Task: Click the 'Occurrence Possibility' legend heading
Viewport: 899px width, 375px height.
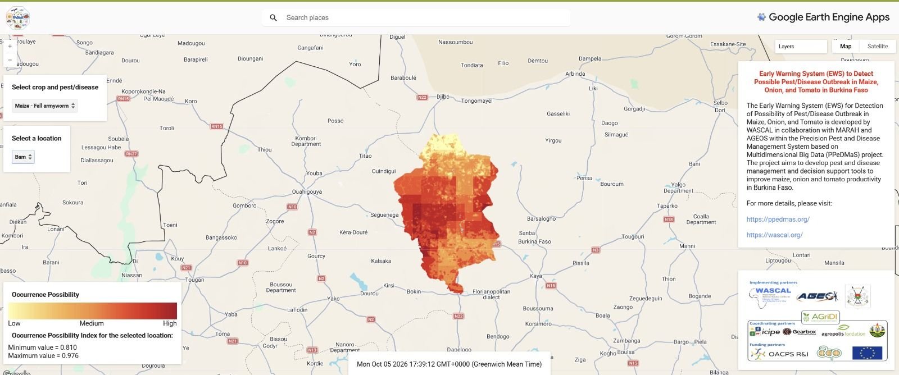Action: tap(46, 295)
